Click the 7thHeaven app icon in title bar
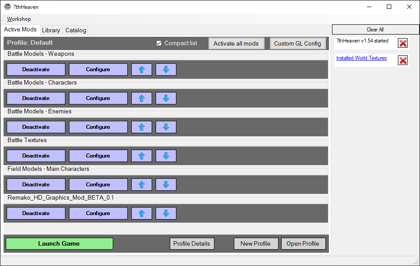This screenshot has width=420, height=266. 8,7
